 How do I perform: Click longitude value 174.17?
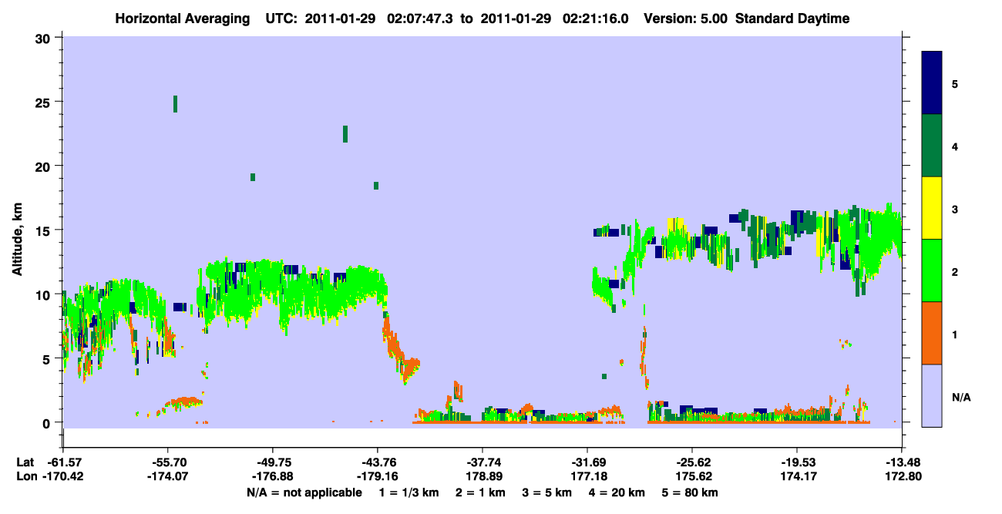tap(797, 476)
